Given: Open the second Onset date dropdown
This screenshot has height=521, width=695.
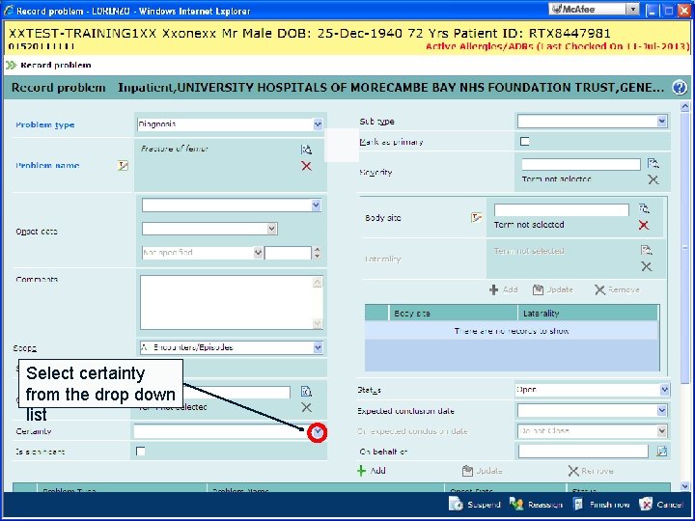Looking at the screenshot, I should coord(272,229).
